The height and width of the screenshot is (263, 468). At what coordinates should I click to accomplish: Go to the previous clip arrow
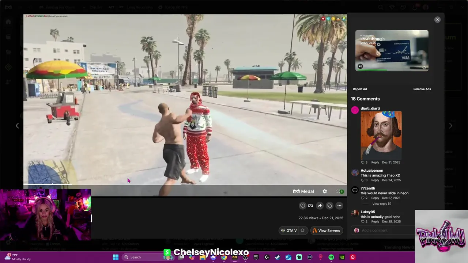click(17, 126)
